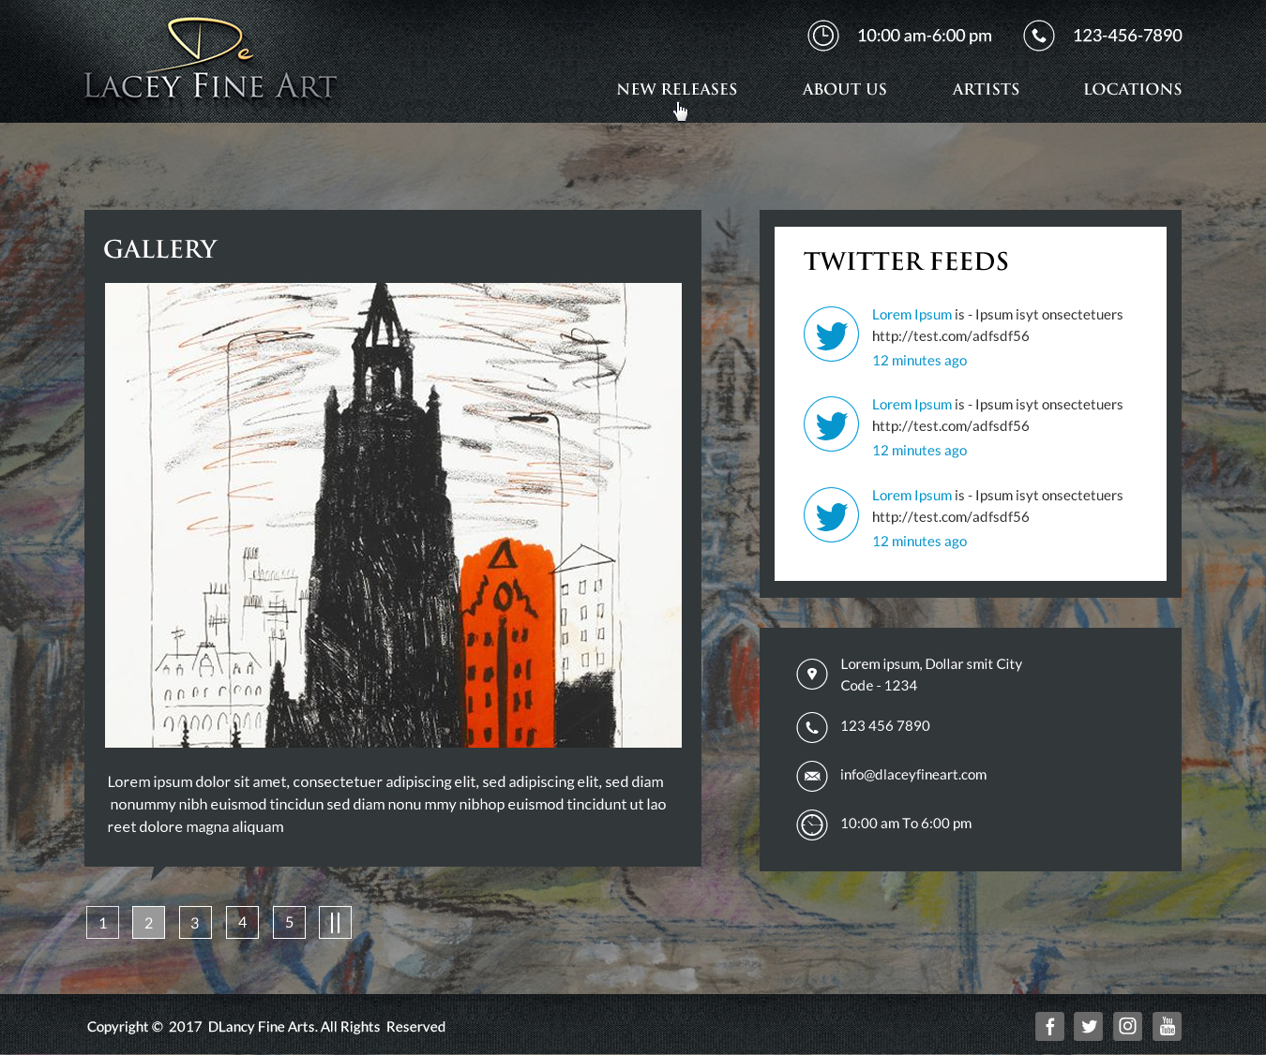
Task: Open the third tweet's http://test.com/adfsdf56 URL
Action: pyautogui.click(x=951, y=517)
